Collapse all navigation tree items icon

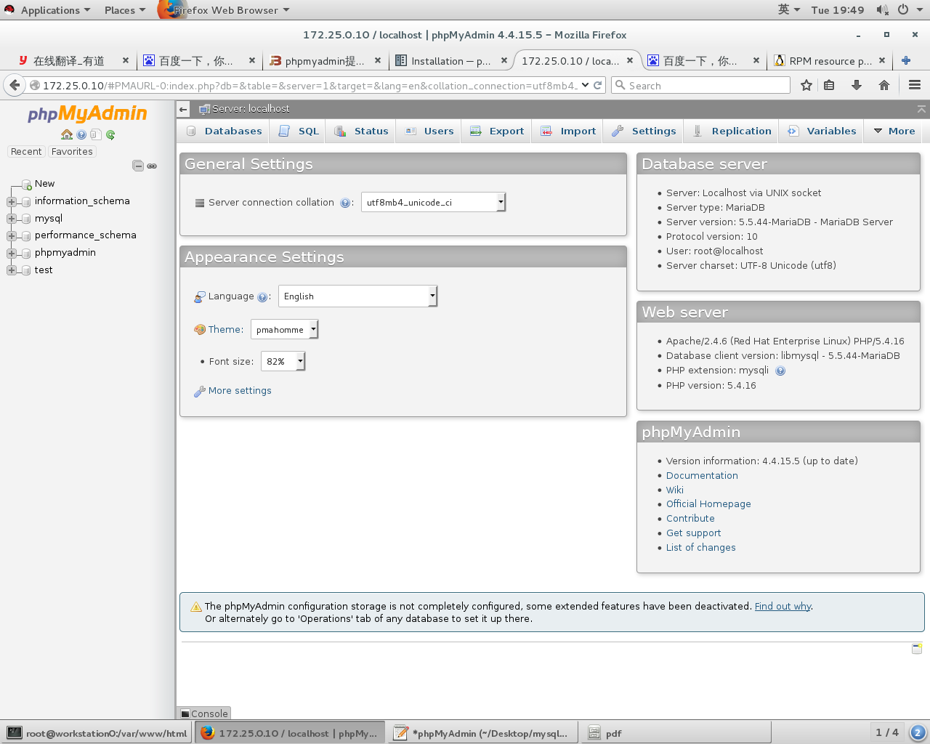pyautogui.click(x=138, y=166)
